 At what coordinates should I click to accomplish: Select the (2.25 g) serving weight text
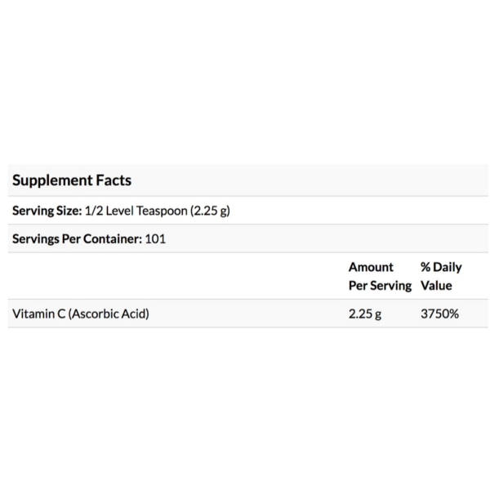click(210, 211)
